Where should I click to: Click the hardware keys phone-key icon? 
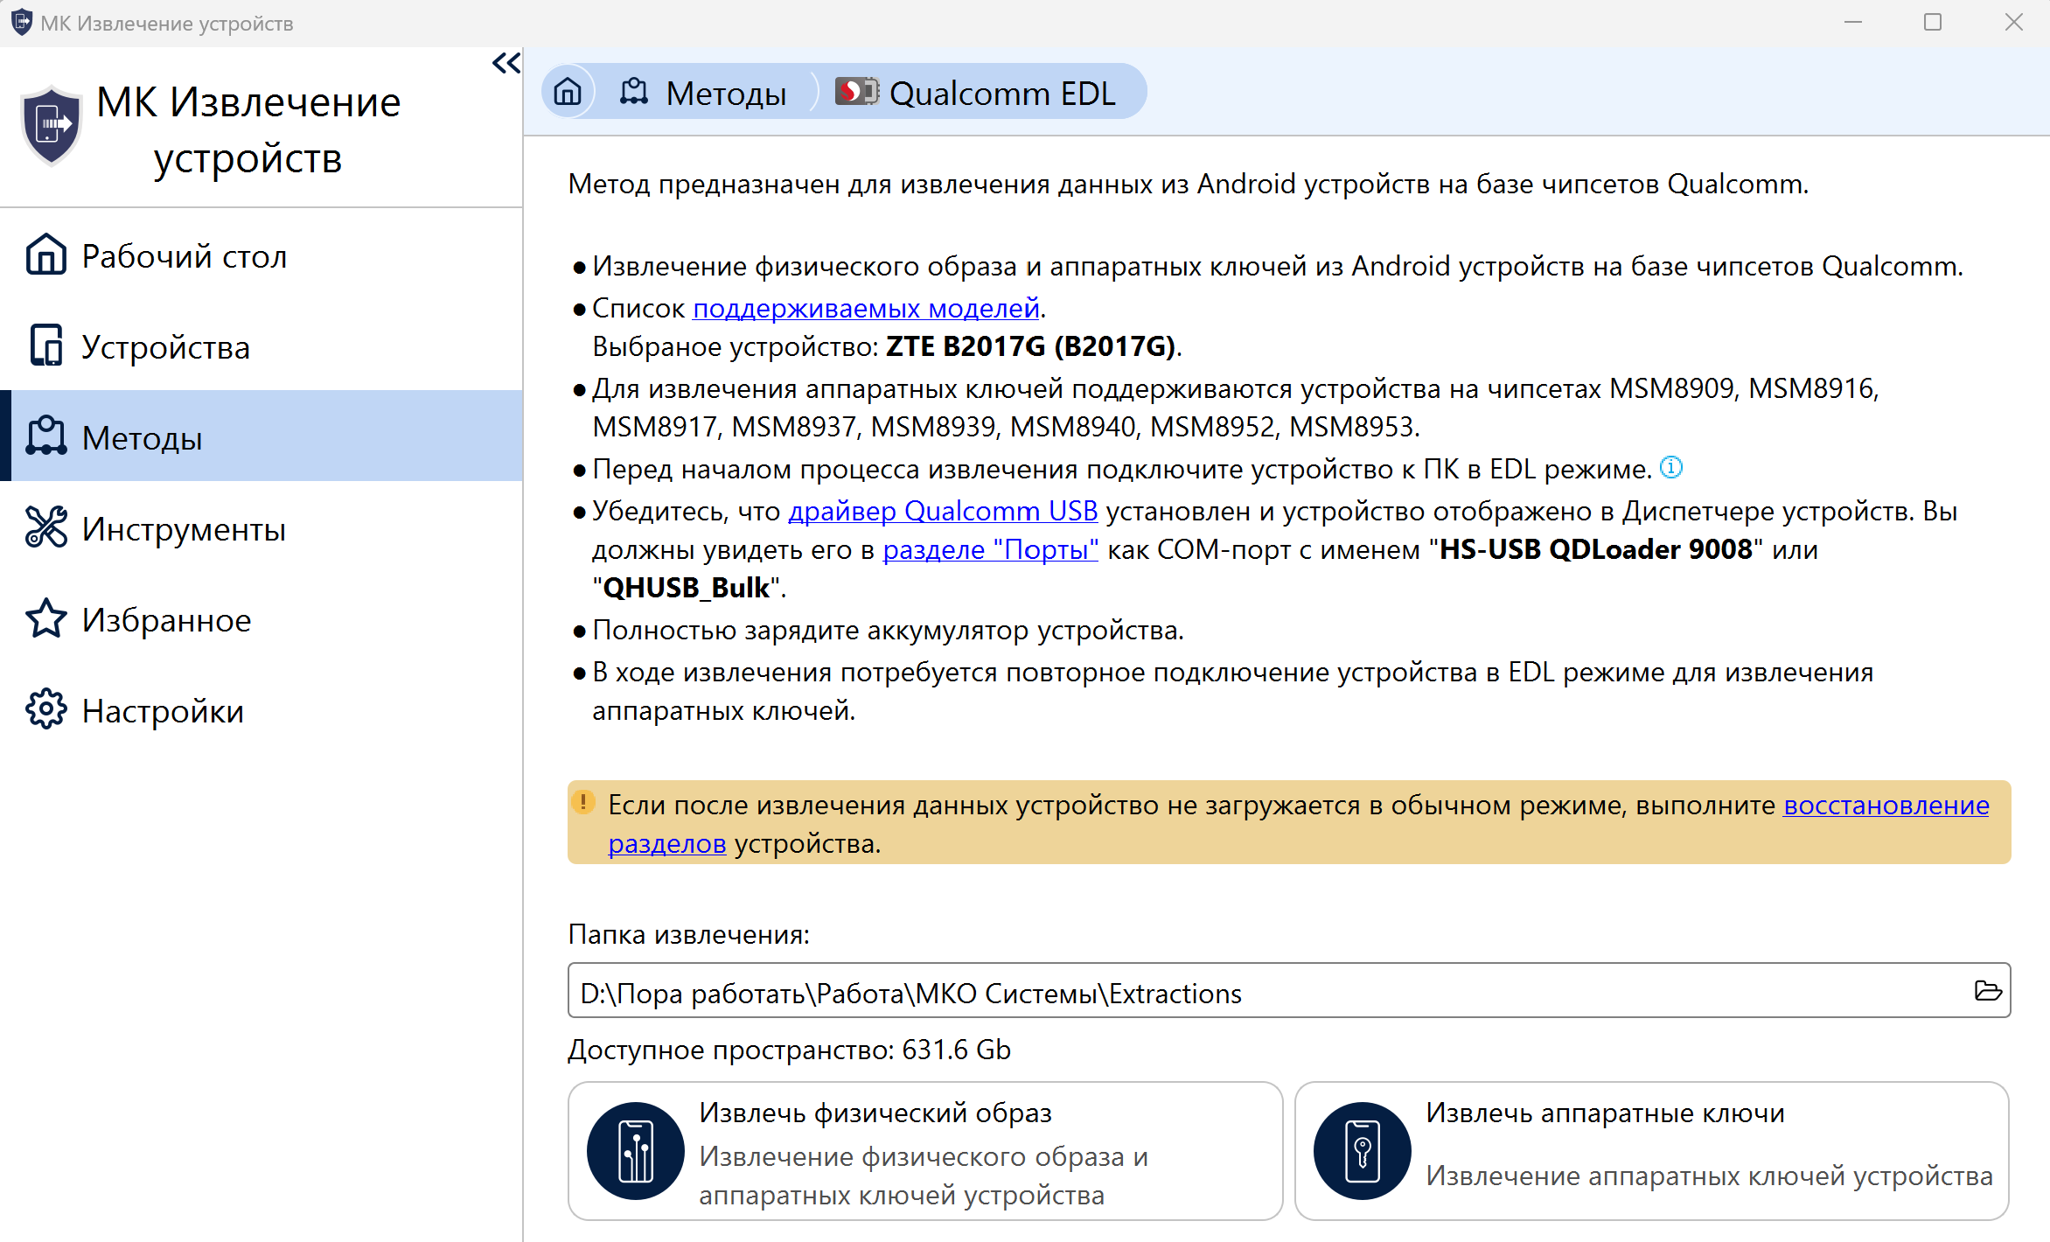(1363, 1151)
